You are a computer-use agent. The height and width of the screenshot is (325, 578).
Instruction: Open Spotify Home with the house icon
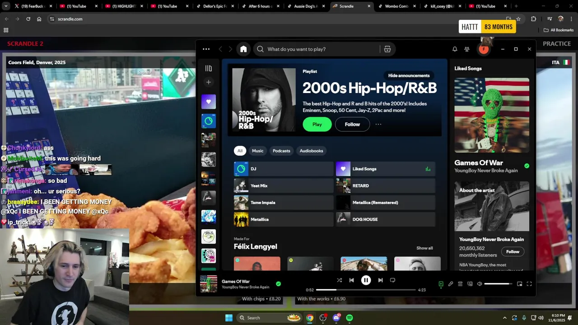click(243, 49)
